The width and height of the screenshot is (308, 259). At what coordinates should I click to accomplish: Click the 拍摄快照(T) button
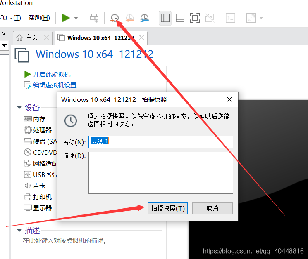pyautogui.click(x=168, y=208)
